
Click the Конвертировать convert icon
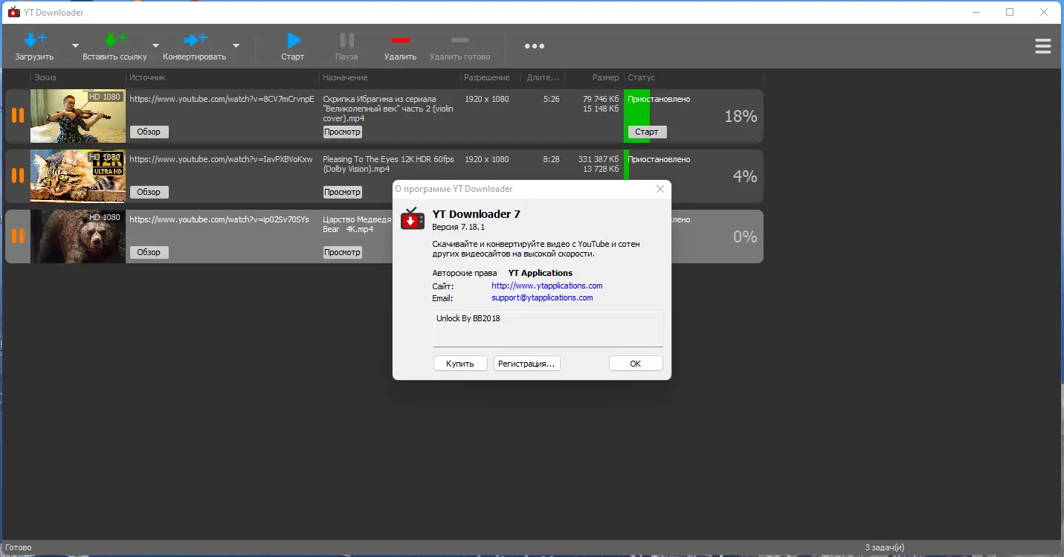coord(195,40)
